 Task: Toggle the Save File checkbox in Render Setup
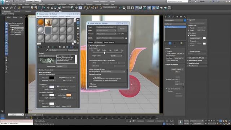point(118,34)
